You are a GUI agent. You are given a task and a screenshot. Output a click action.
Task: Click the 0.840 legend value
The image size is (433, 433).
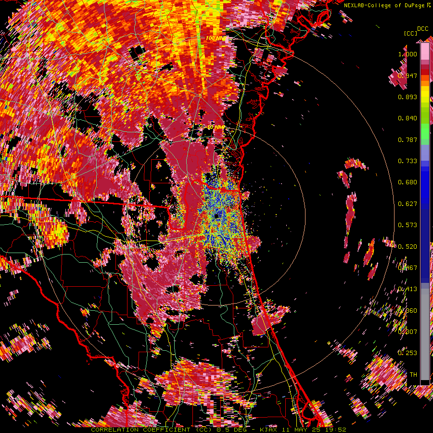pos(408,118)
